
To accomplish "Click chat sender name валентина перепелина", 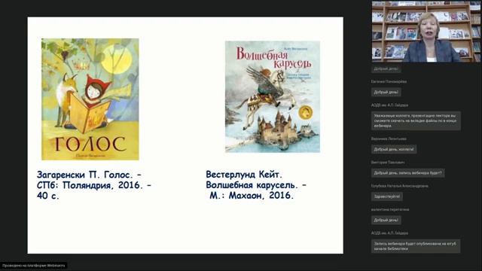I will click(x=390, y=209).
